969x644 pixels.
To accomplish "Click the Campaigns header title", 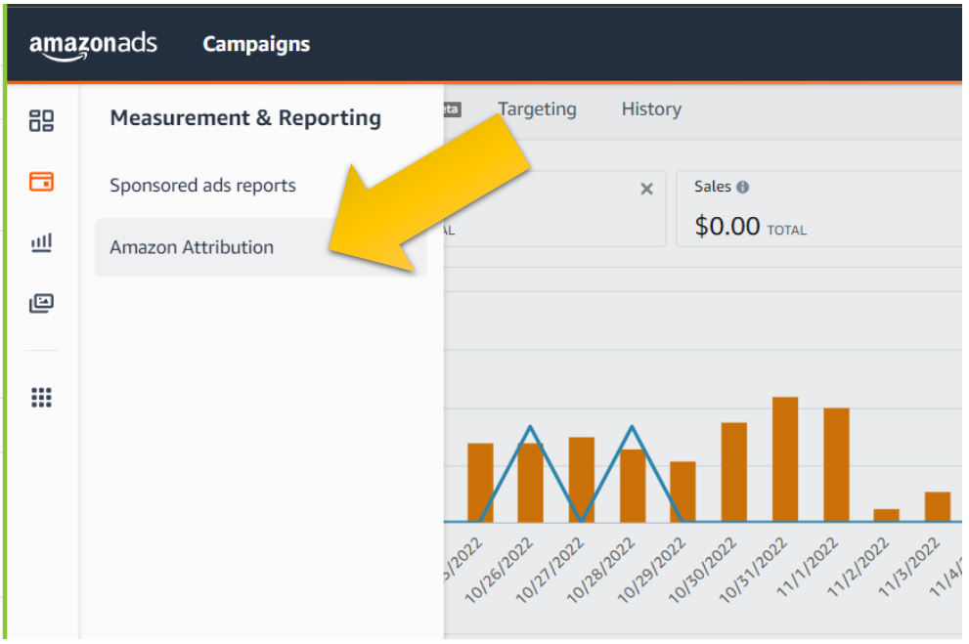I will coord(256,44).
